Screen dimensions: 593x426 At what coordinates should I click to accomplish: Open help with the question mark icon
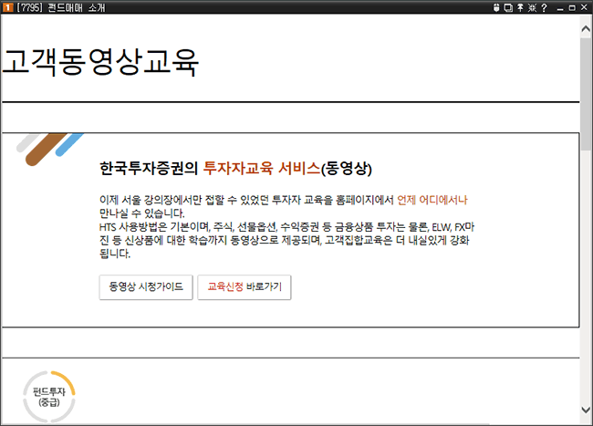point(545,7)
